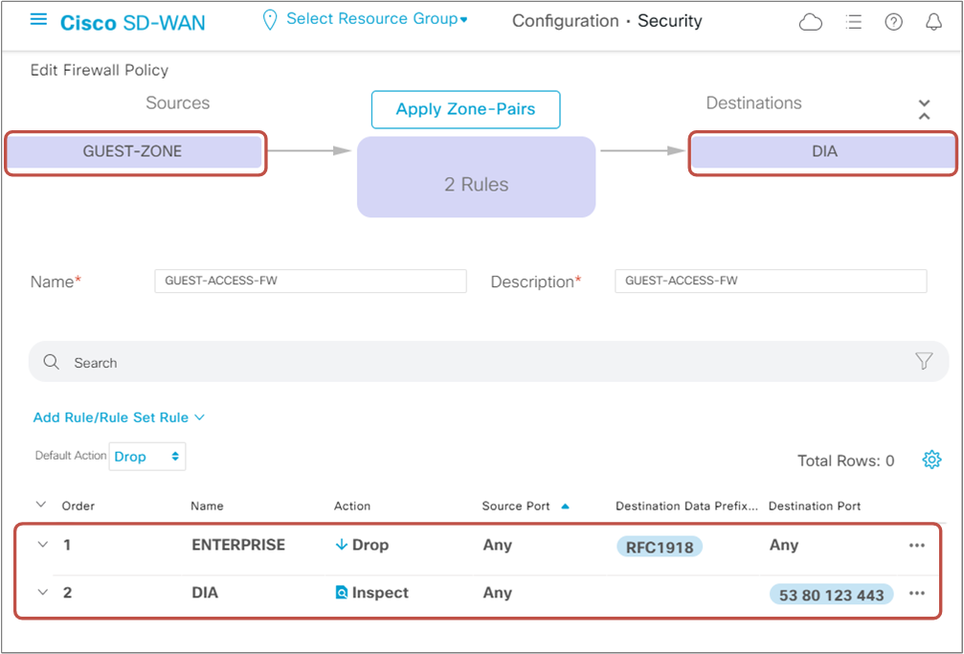Open the task list icon in header
This screenshot has width=964, height=654.
(853, 21)
